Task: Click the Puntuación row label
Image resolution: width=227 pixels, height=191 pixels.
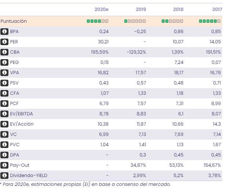Action: click(x=14, y=21)
